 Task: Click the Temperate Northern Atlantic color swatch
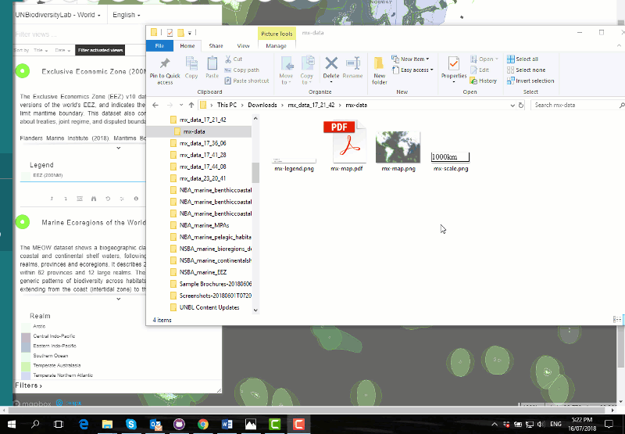tap(26, 375)
